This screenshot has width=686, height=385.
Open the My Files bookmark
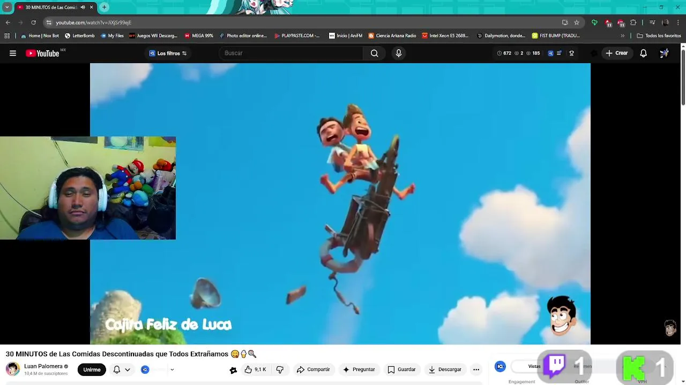[x=111, y=36]
